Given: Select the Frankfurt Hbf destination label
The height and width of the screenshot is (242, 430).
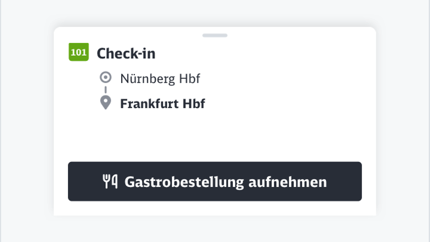Looking at the screenshot, I should click(162, 103).
